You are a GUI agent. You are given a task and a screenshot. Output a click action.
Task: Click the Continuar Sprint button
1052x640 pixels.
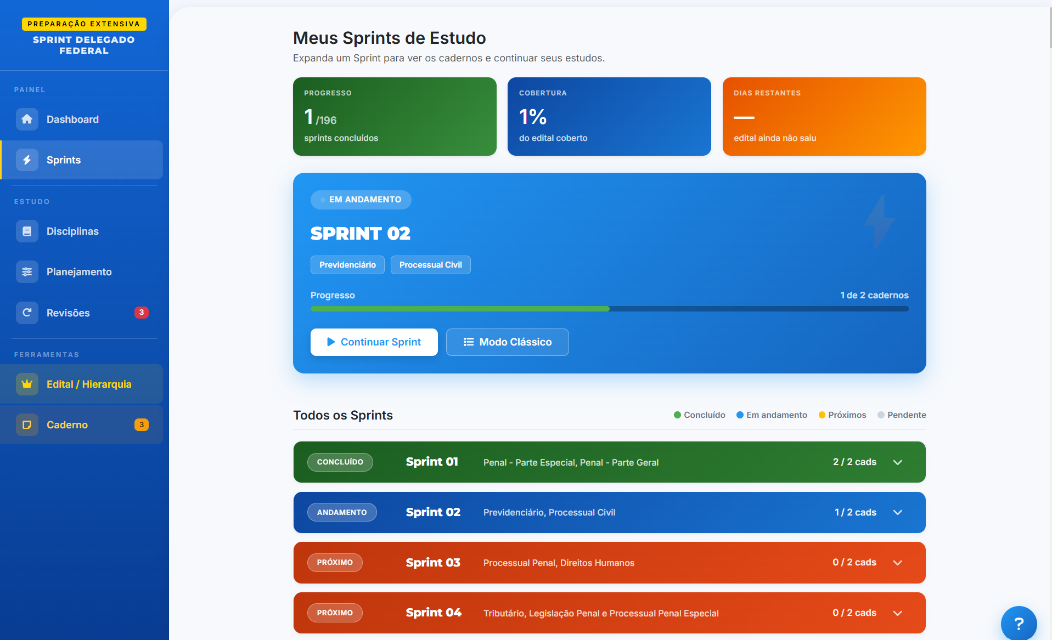[374, 342]
